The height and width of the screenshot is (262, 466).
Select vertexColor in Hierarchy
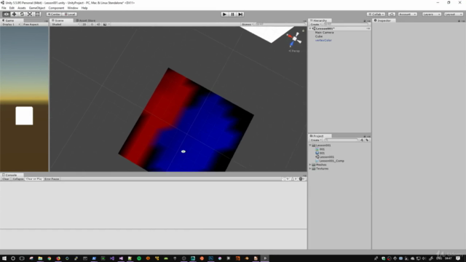coord(323,40)
